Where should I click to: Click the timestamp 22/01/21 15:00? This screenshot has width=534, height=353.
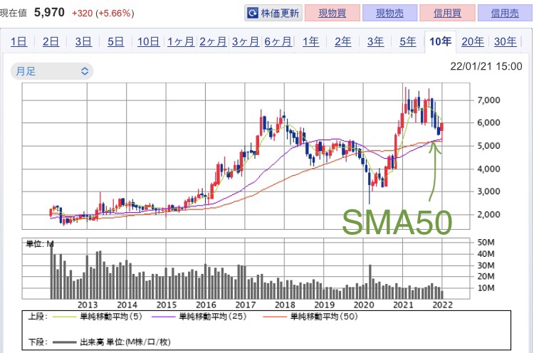(x=486, y=66)
